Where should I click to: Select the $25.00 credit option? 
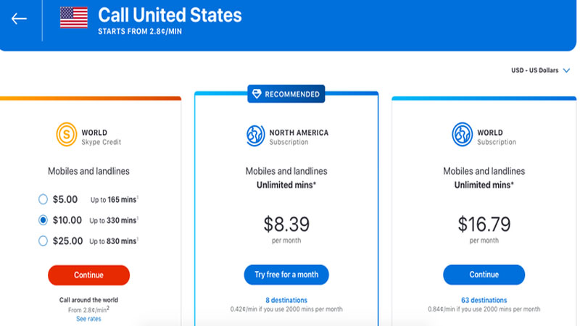point(43,241)
